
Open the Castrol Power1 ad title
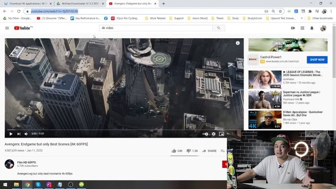[271, 57]
